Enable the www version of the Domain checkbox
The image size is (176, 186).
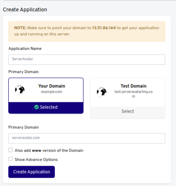[x=10, y=150]
